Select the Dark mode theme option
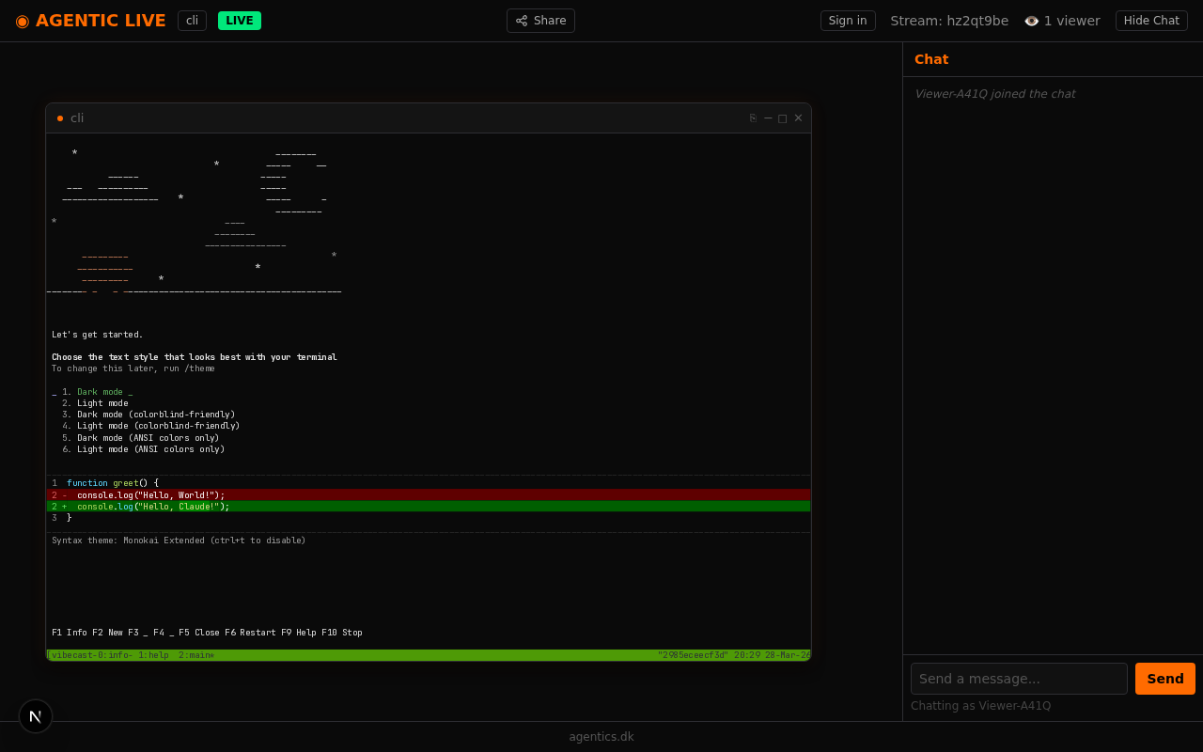This screenshot has height=752, width=1203. click(100, 392)
